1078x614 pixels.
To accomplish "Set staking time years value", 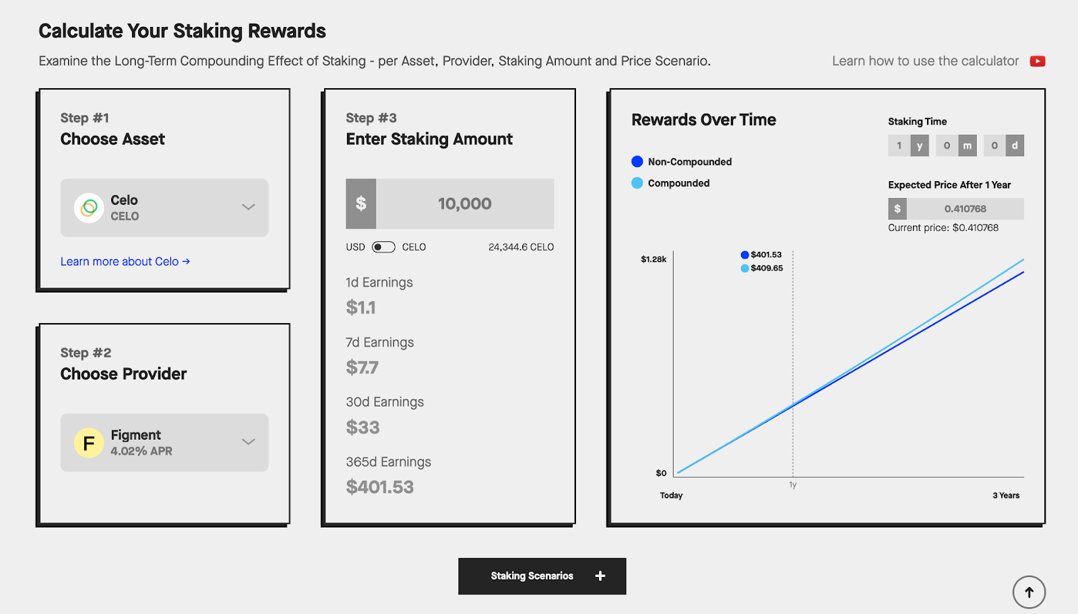I will (899, 145).
